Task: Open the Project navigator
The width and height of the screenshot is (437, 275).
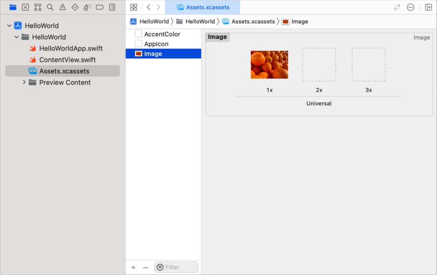Action: tap(13, 7)
